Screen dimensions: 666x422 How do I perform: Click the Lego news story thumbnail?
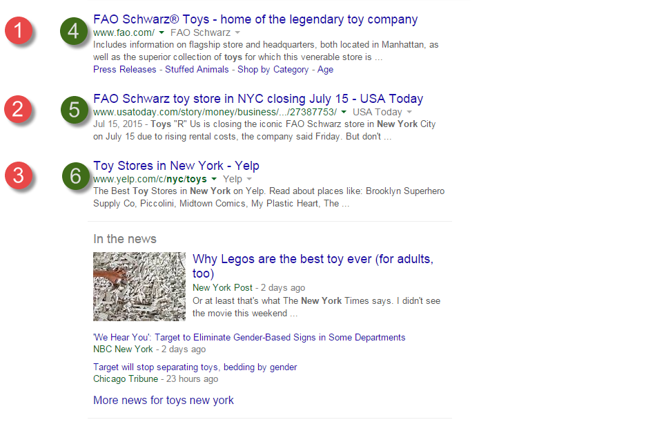click(x=139, y=286)
